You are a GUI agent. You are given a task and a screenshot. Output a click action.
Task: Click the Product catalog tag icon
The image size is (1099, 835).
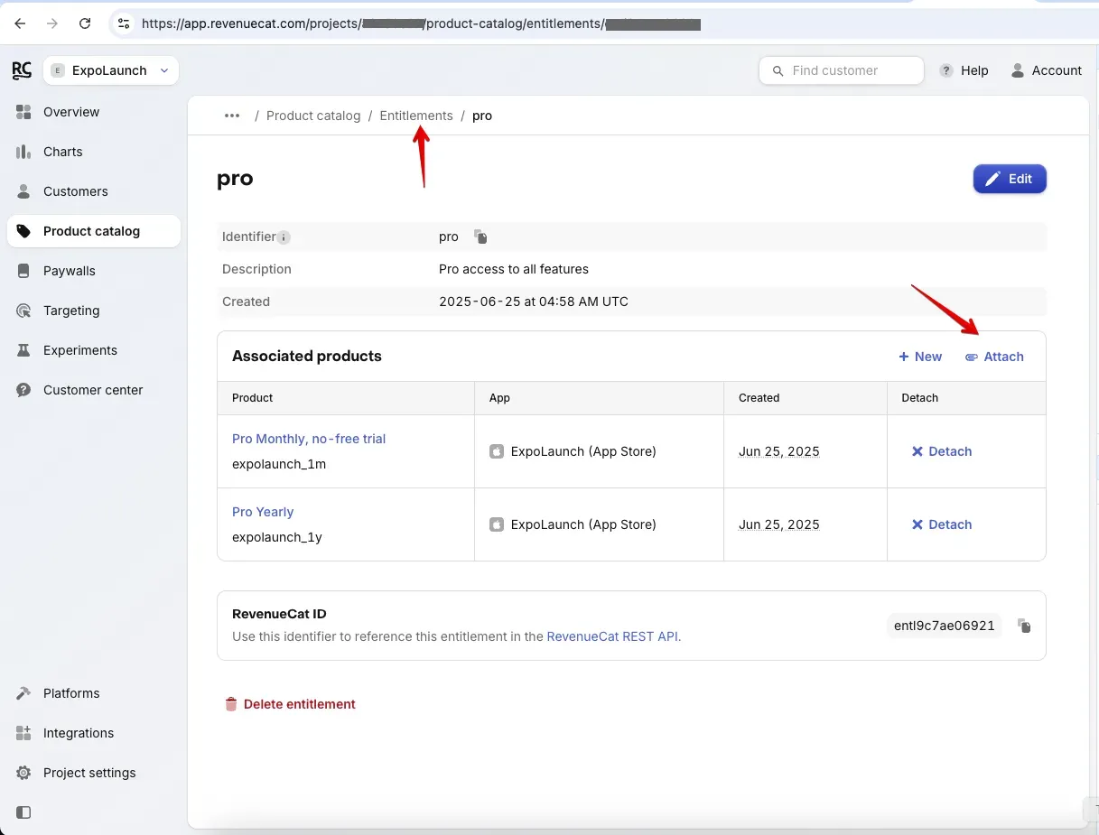pyautogui.click(x=24, y=231)
